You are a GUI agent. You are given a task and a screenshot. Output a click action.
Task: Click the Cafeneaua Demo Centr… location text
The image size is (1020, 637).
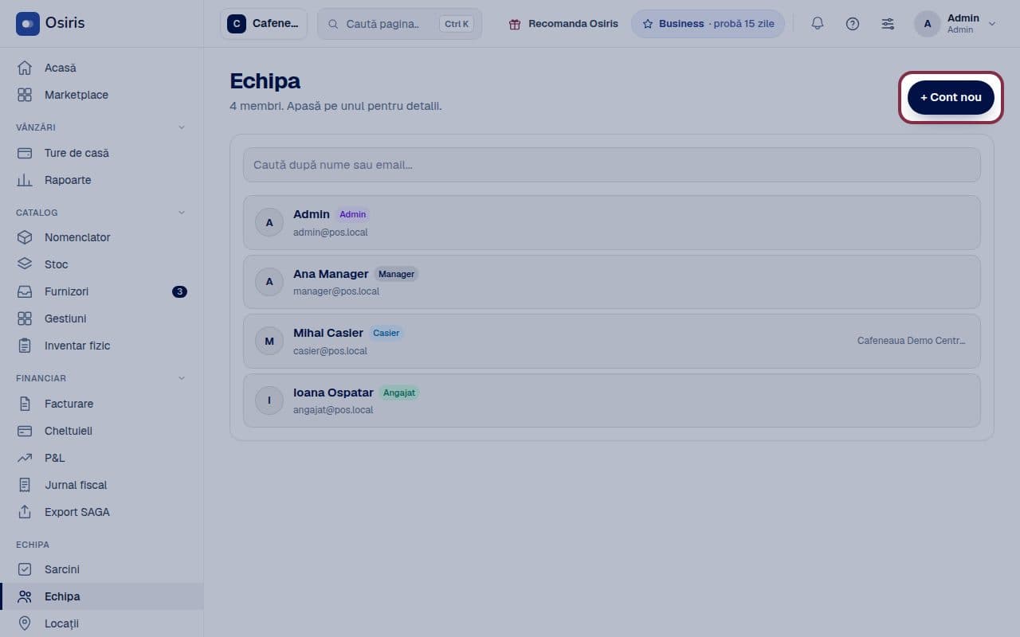(911, 341)
